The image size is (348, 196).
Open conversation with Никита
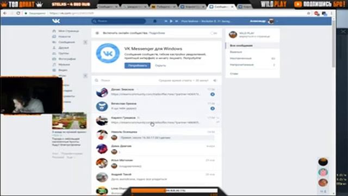coord(157,134)
